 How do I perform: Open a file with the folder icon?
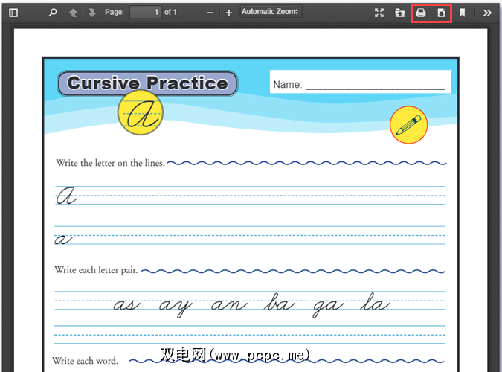400,13
